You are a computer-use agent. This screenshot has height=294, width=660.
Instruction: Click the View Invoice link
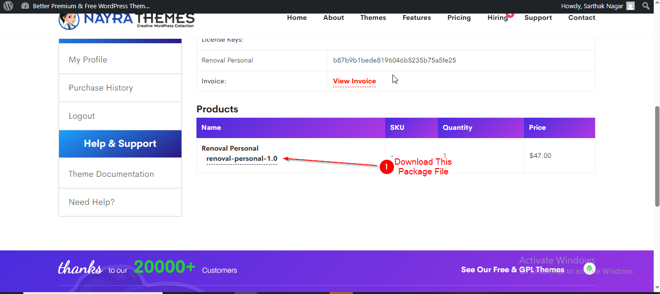click(x=354, y=81)
